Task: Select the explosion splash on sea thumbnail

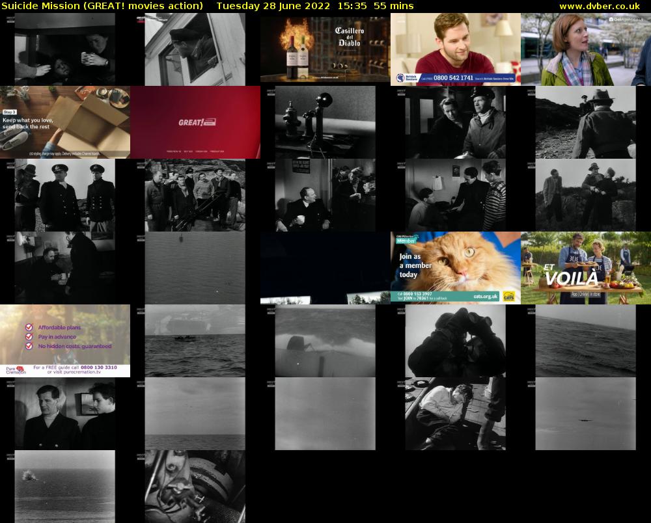Action: click(64, 487)
